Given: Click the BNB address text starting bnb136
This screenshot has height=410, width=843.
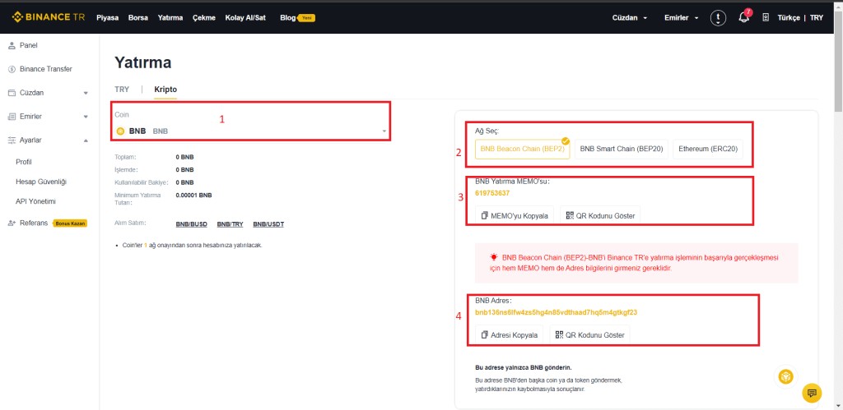Looking at the screenshot, I should pos(557,312).
